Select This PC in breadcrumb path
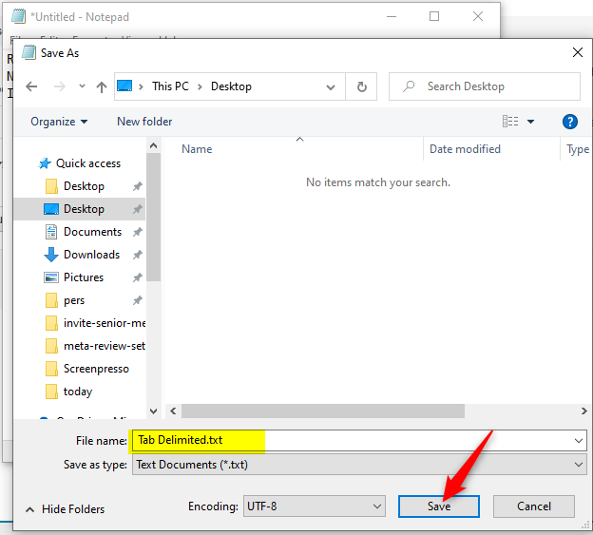This screenshot has width=593, height=535. pos(170,86)
